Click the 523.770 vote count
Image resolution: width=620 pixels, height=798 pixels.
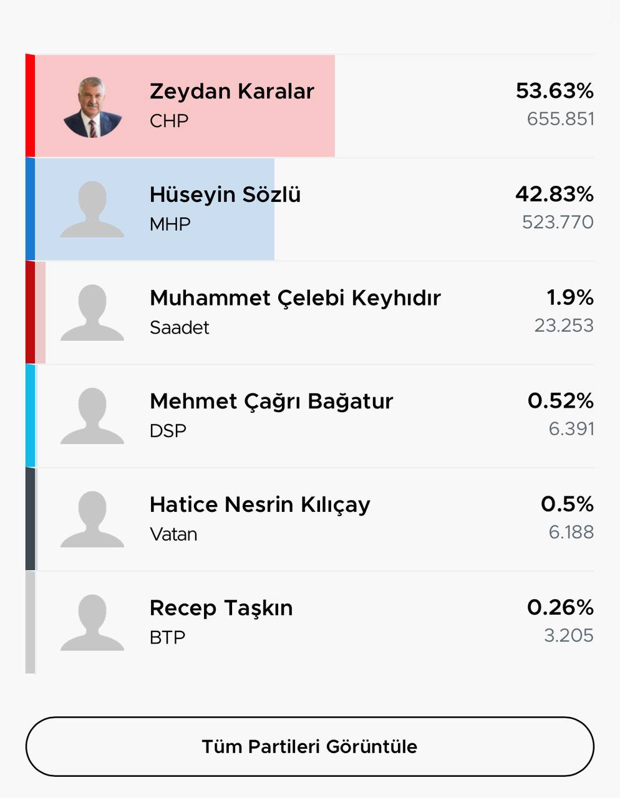click(x=558, y=222)
